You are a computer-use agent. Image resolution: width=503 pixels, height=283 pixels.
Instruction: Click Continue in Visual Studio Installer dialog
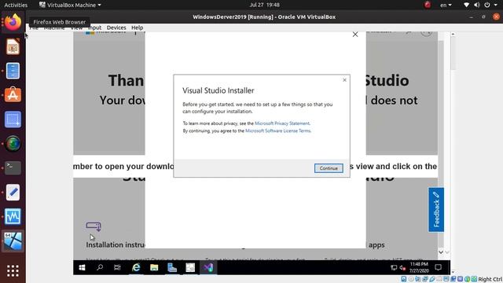329,168
